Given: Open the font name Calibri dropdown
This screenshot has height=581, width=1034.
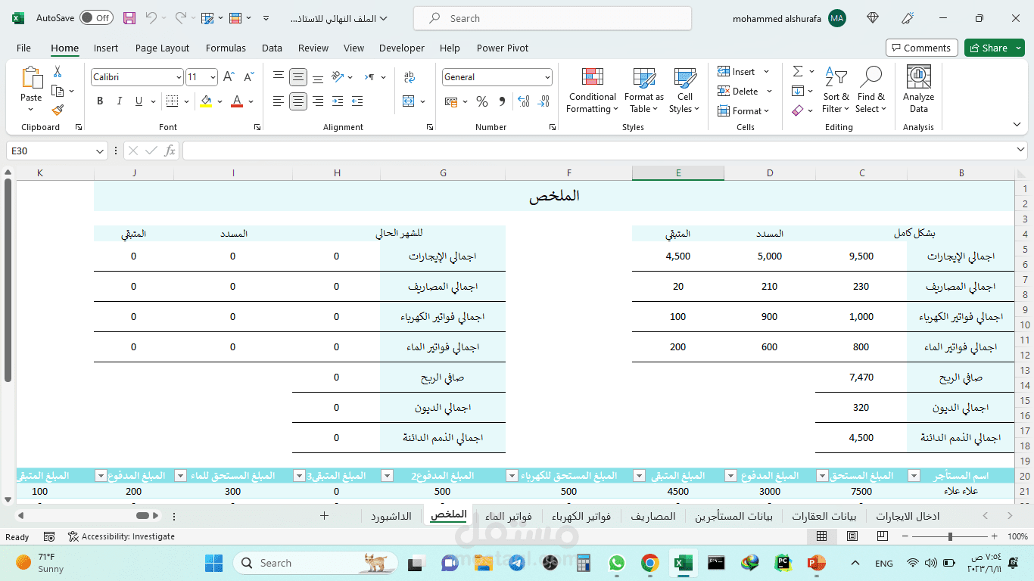Looking at the screenshot, I should pos(179,77).
